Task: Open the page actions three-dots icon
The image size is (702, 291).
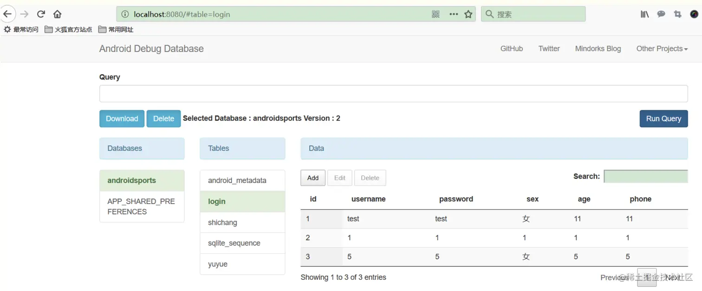Action: click(x=454, y=14)
